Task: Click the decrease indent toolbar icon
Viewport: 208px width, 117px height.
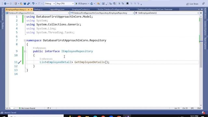Action: (119, 4)
